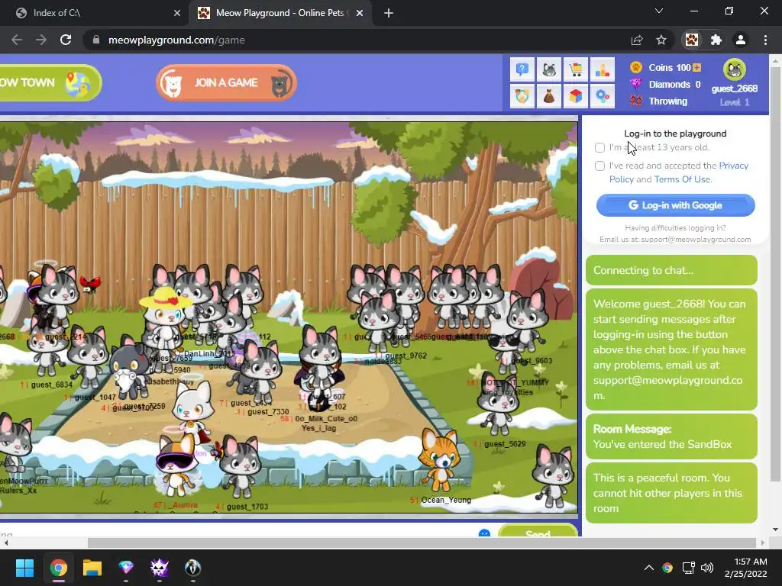This screenshot has height=586, width=782.
Task: Click the vertical page scrollbar
Action: tap(775, 274)
